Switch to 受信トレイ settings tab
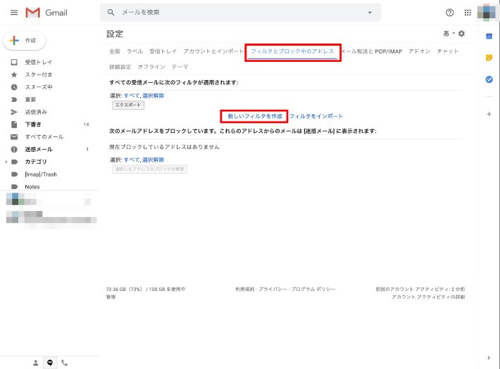The width and height of the screenshot is (500, 369). click(x=163, y=51)
